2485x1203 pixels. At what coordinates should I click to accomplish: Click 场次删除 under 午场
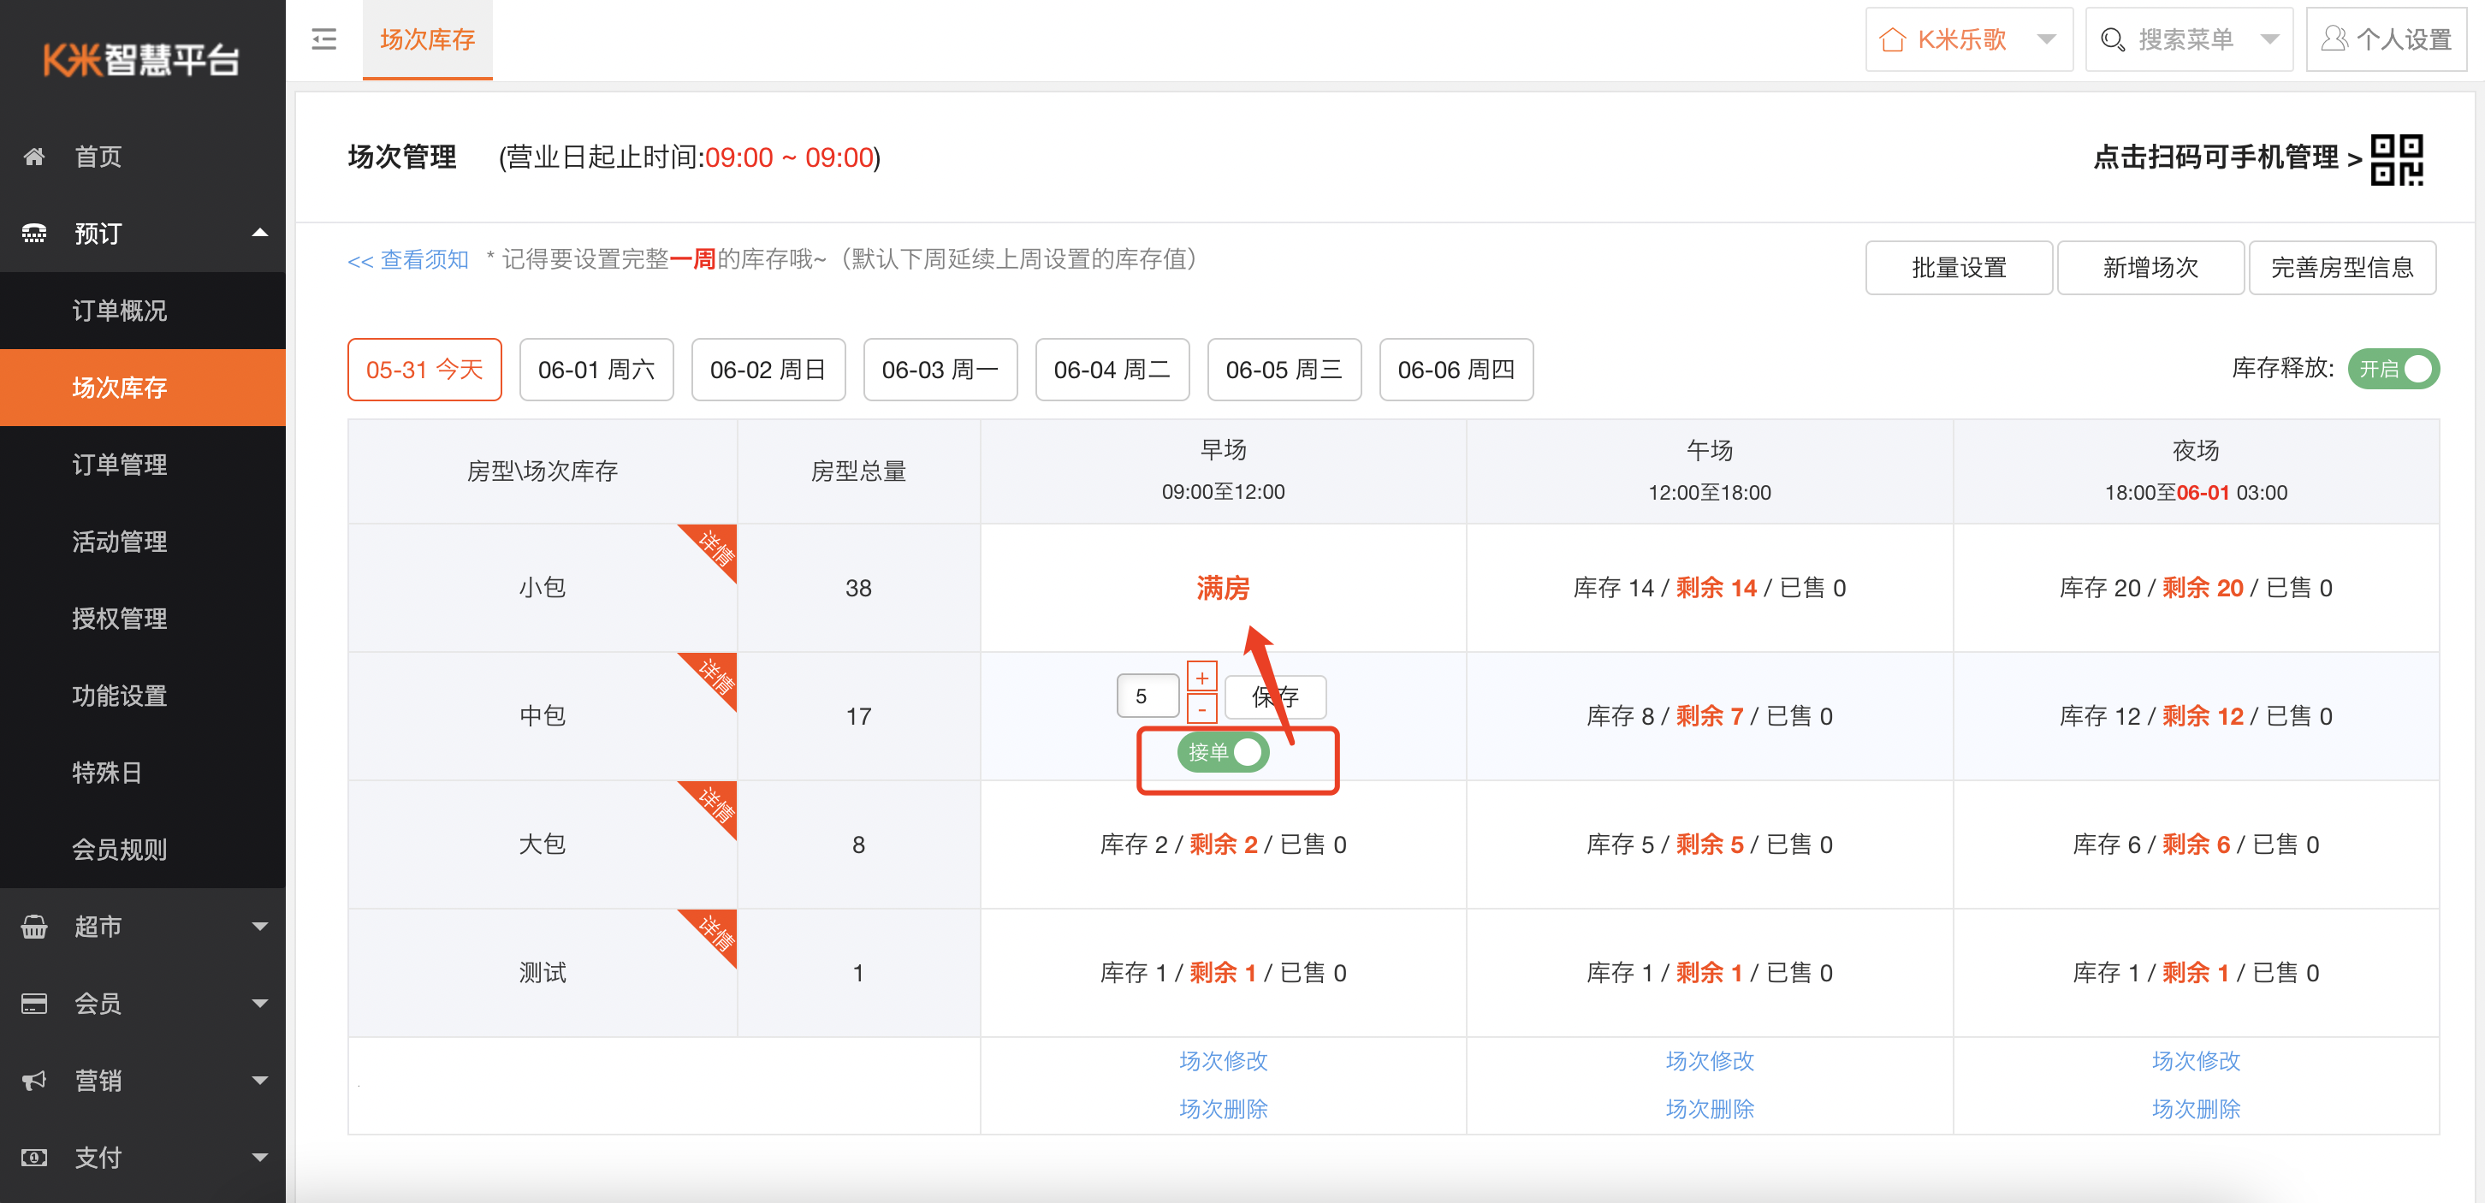pos(1710,1109)
